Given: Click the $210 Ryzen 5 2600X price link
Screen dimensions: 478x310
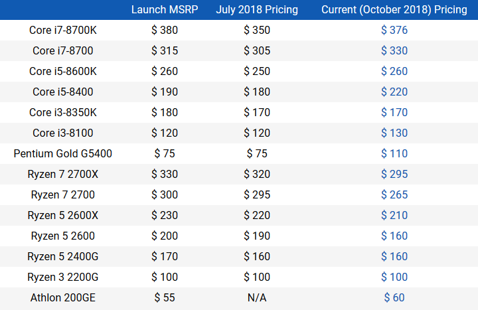Looking at the screenshot, I should 394,216.
